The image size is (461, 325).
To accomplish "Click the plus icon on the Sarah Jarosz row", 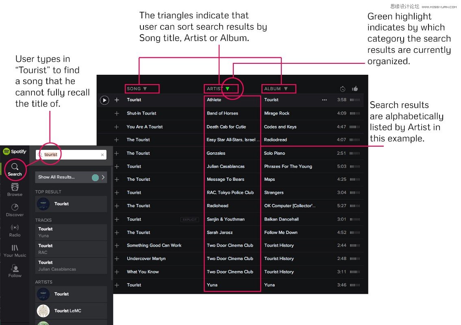I will [117, 233].
